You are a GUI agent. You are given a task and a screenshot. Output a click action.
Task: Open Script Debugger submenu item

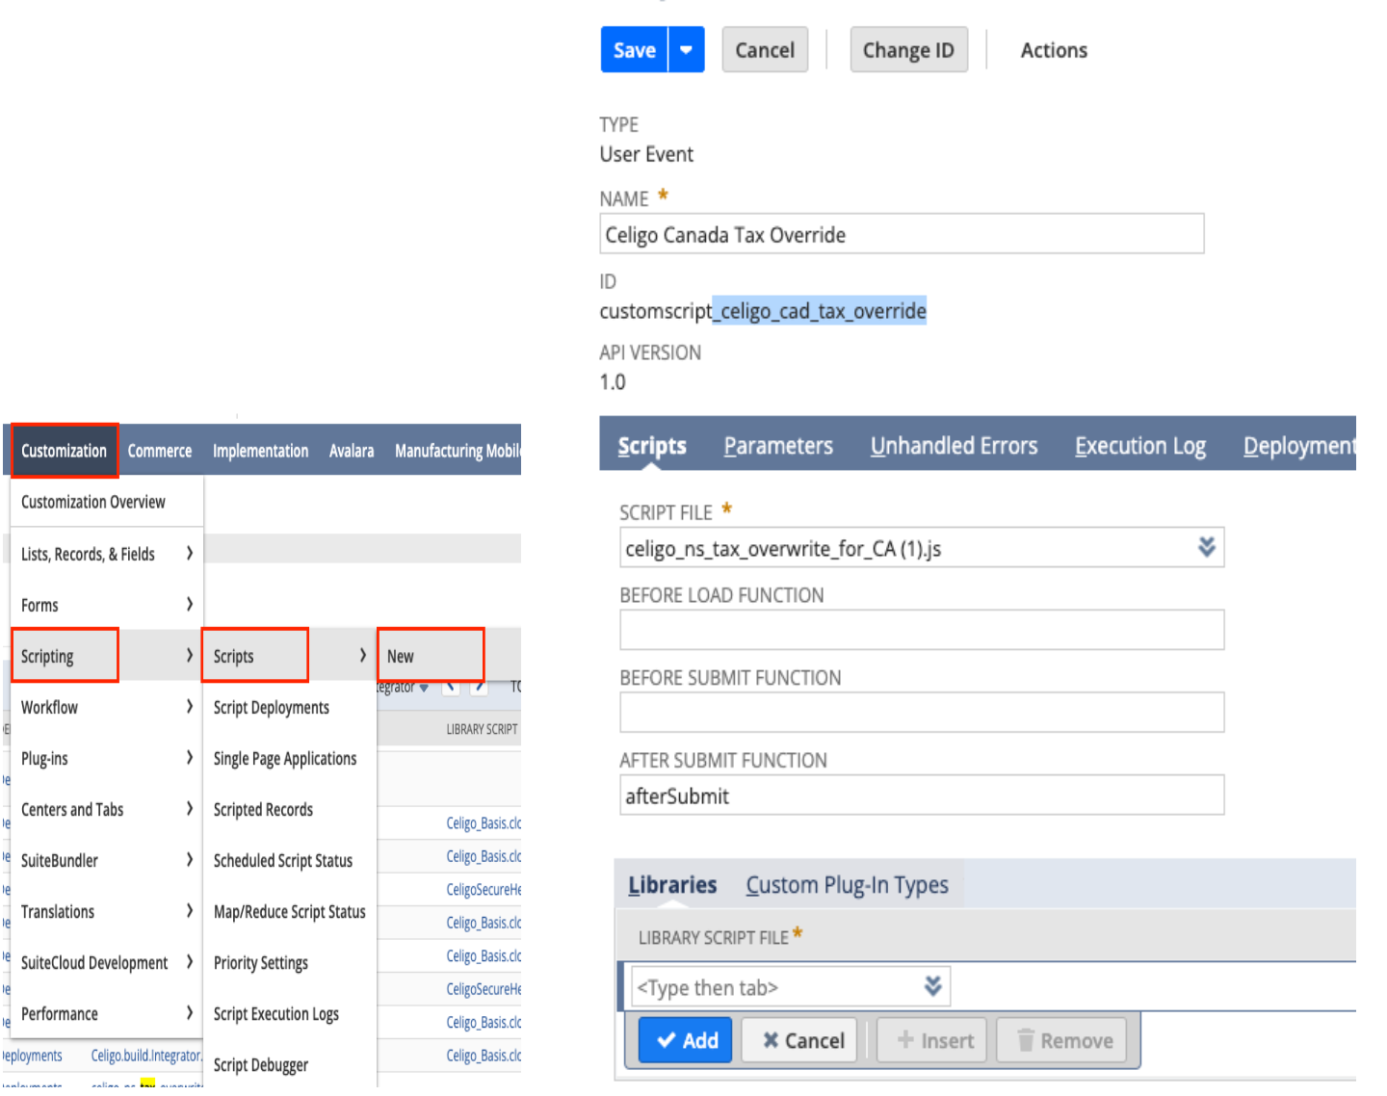tap(289, 1064)
